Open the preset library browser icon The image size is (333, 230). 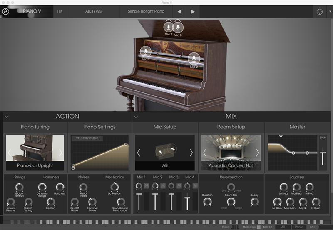[60, 12]
